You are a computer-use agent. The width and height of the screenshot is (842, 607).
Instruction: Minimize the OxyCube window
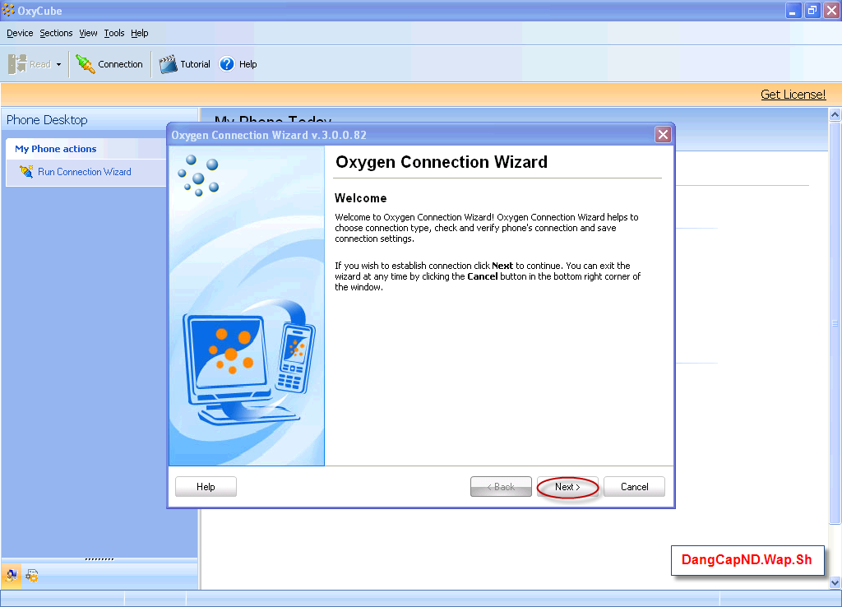793,10
